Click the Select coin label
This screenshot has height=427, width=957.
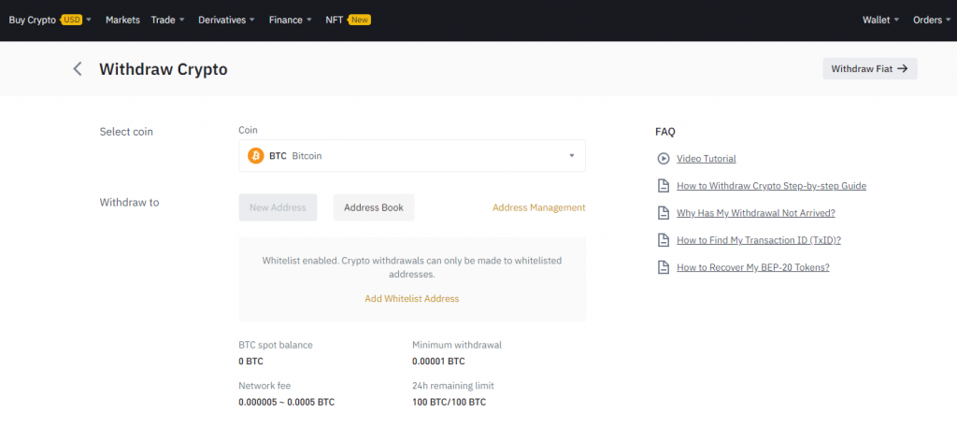[126, 132]
